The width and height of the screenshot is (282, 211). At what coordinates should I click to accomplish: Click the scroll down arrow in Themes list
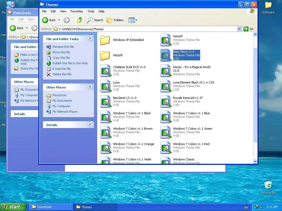point(255,161)
